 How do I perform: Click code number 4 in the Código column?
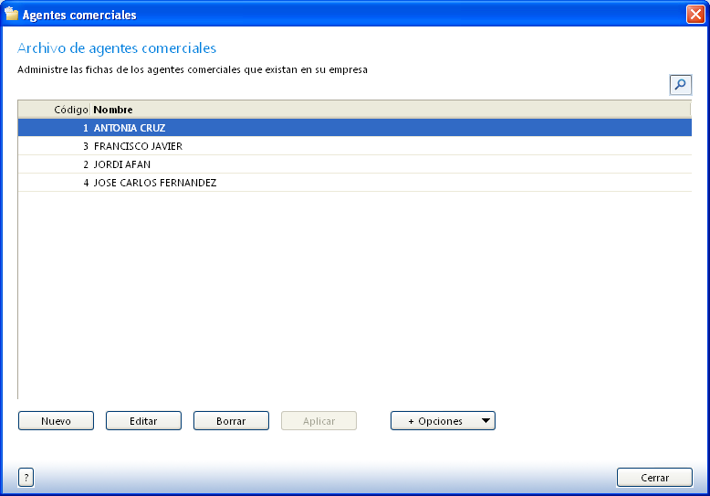point(86,183)
